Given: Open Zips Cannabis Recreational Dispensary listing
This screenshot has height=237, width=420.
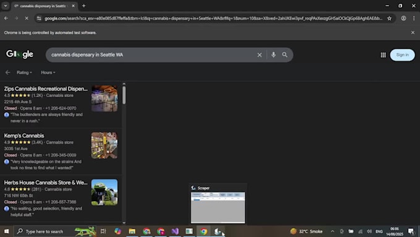Looking at the screenshot, I should (x=46, y=89).
